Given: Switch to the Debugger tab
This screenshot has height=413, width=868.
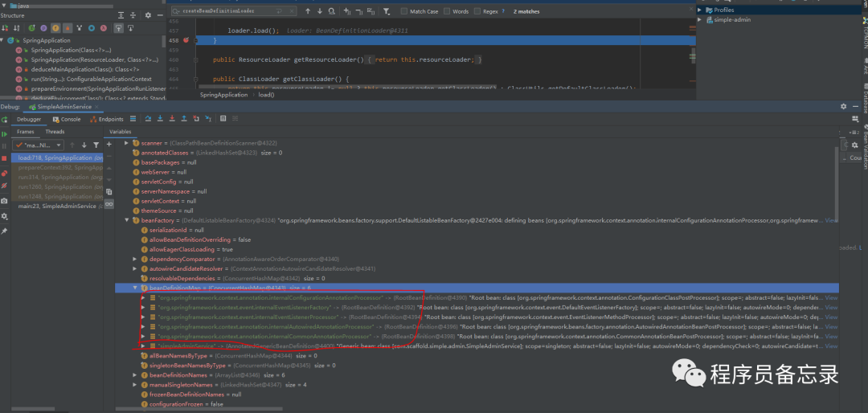Looking at the screenshot, I should 29,119.
